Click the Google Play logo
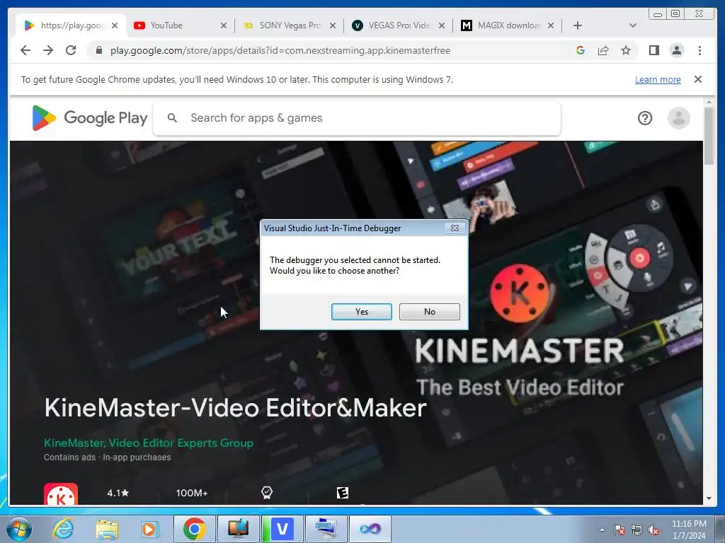 point(90,118)
